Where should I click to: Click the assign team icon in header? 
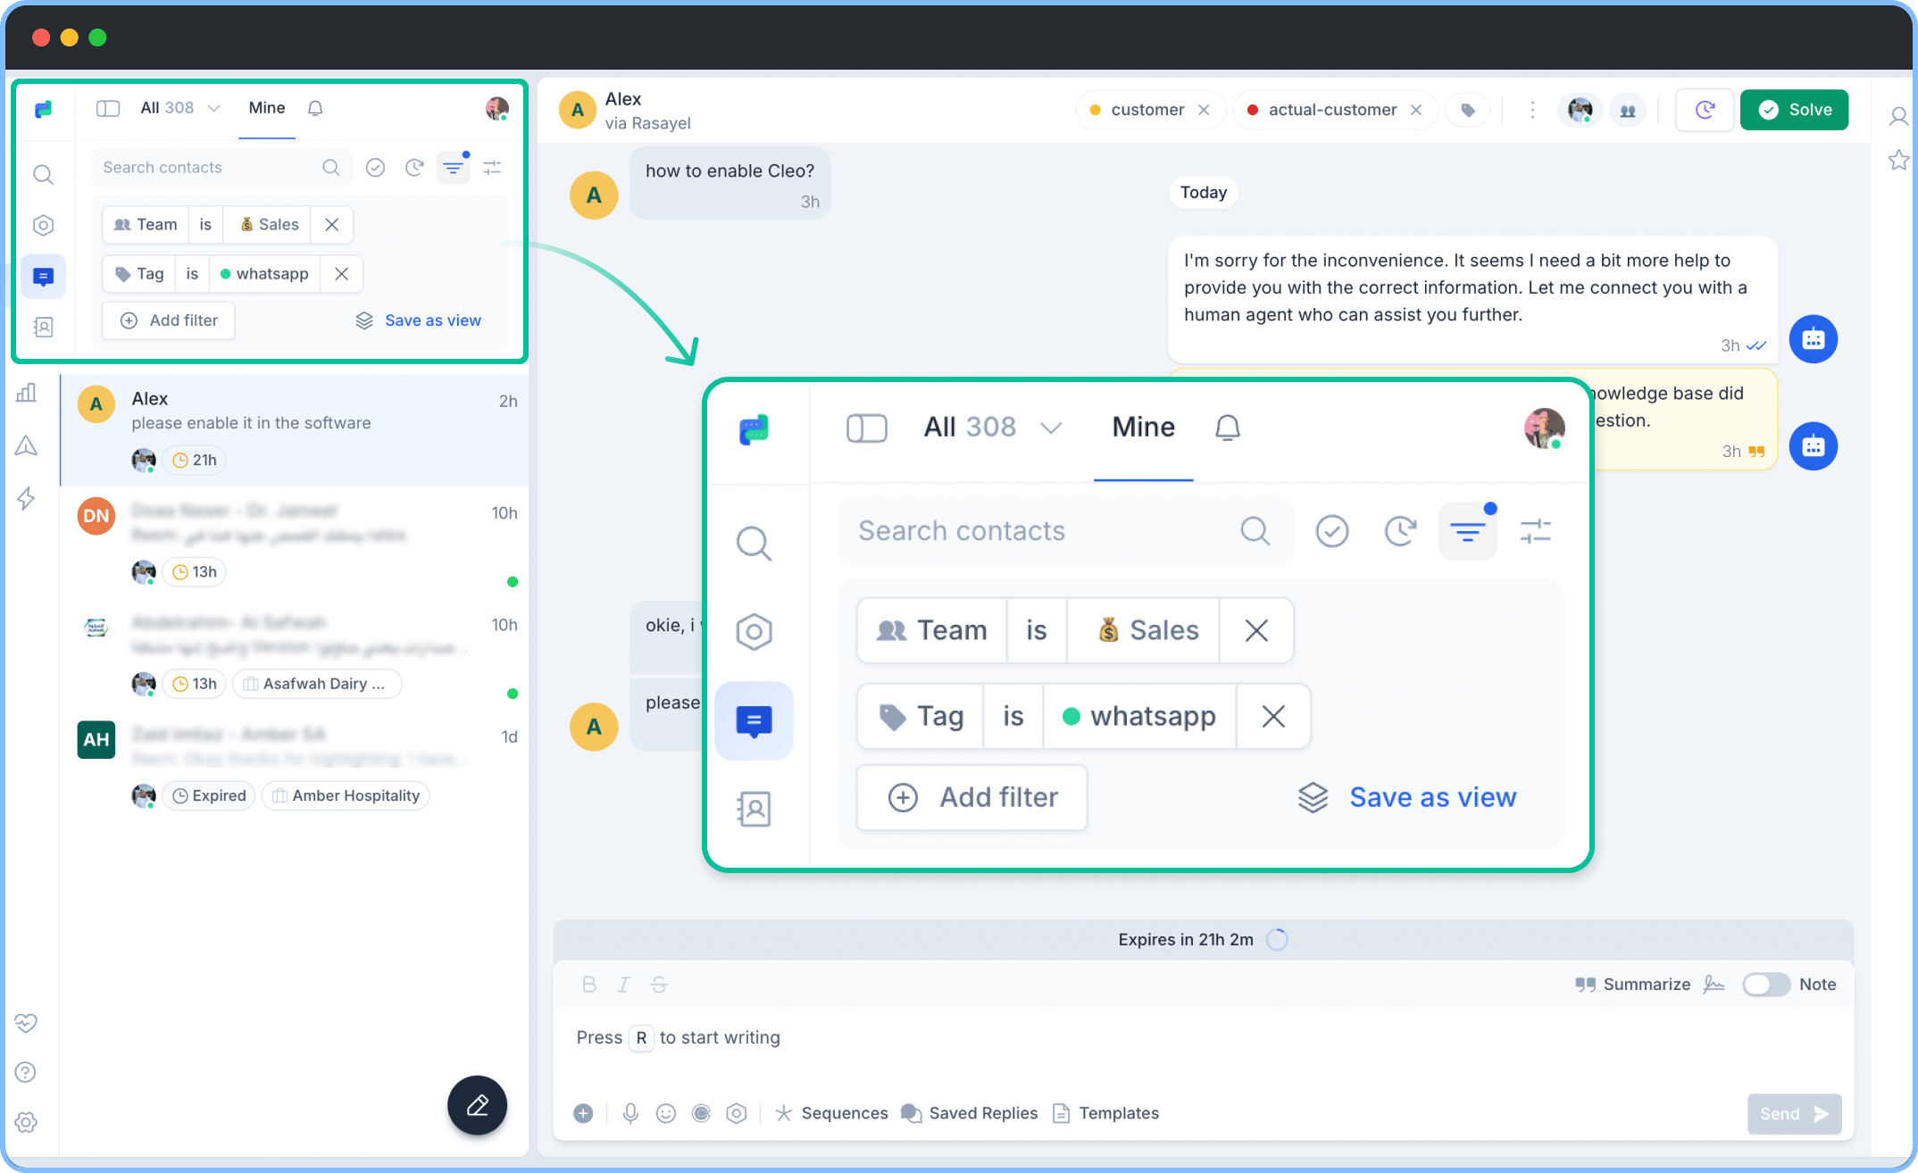[1628, 111]
